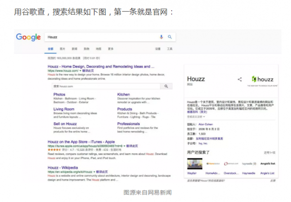This screenshot has width=291, height=202.
Task: Expand the houzz.com URL dropdown arrow
Action: click(81, 71)
